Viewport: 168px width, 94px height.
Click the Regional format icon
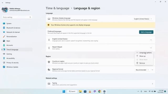tap(49, 70)
